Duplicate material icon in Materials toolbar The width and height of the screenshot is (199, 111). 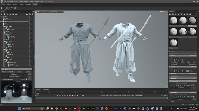173,14
